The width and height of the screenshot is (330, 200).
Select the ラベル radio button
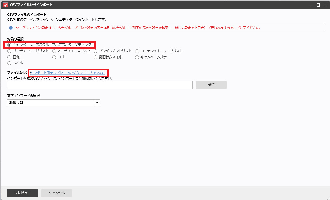pos(9,63)
